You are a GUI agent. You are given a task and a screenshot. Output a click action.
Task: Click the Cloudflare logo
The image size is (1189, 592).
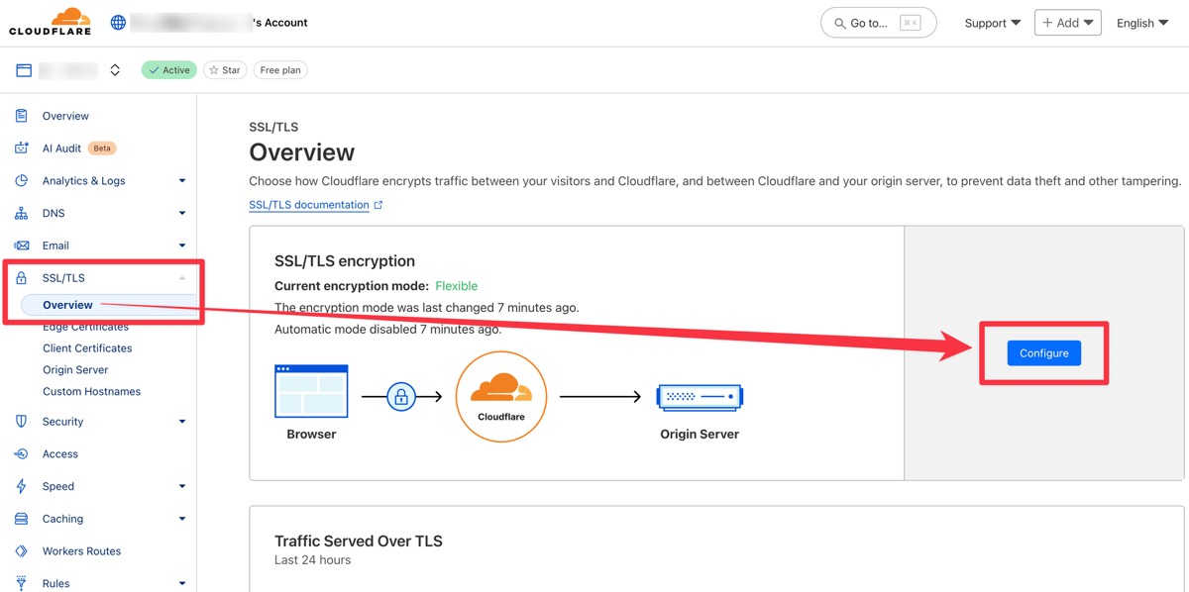51,22
